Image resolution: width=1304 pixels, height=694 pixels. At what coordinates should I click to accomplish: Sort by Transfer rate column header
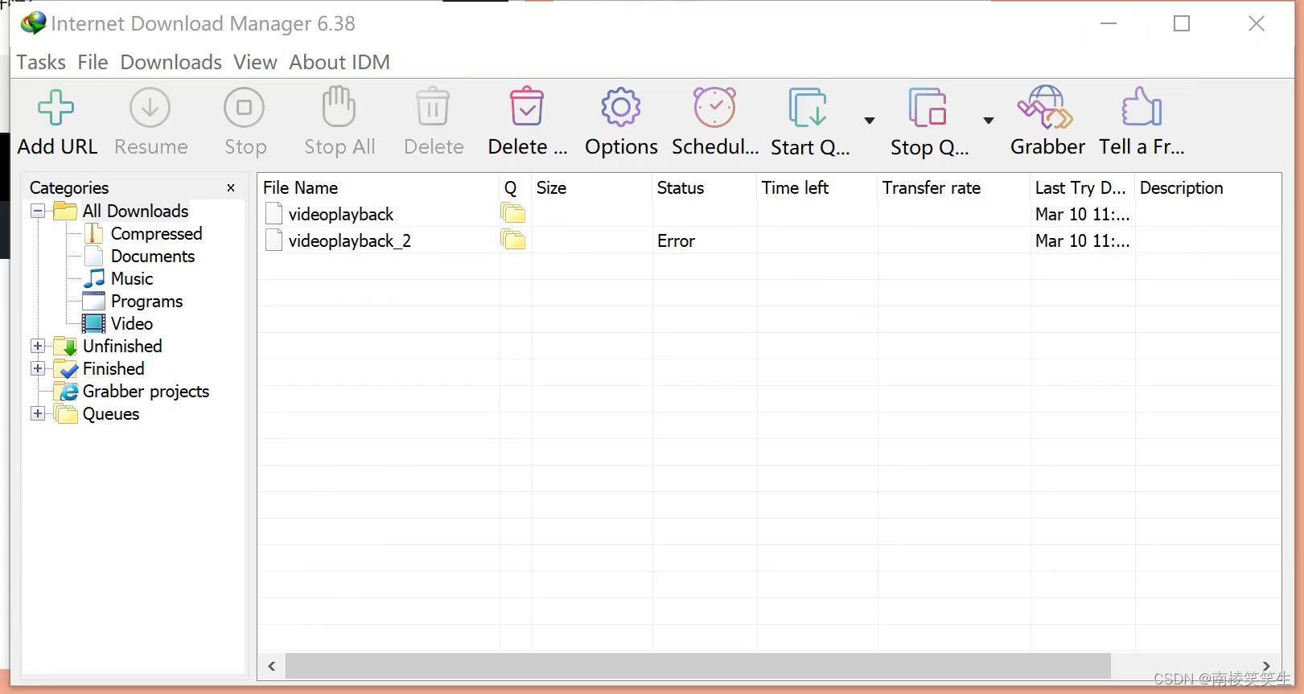953,187
